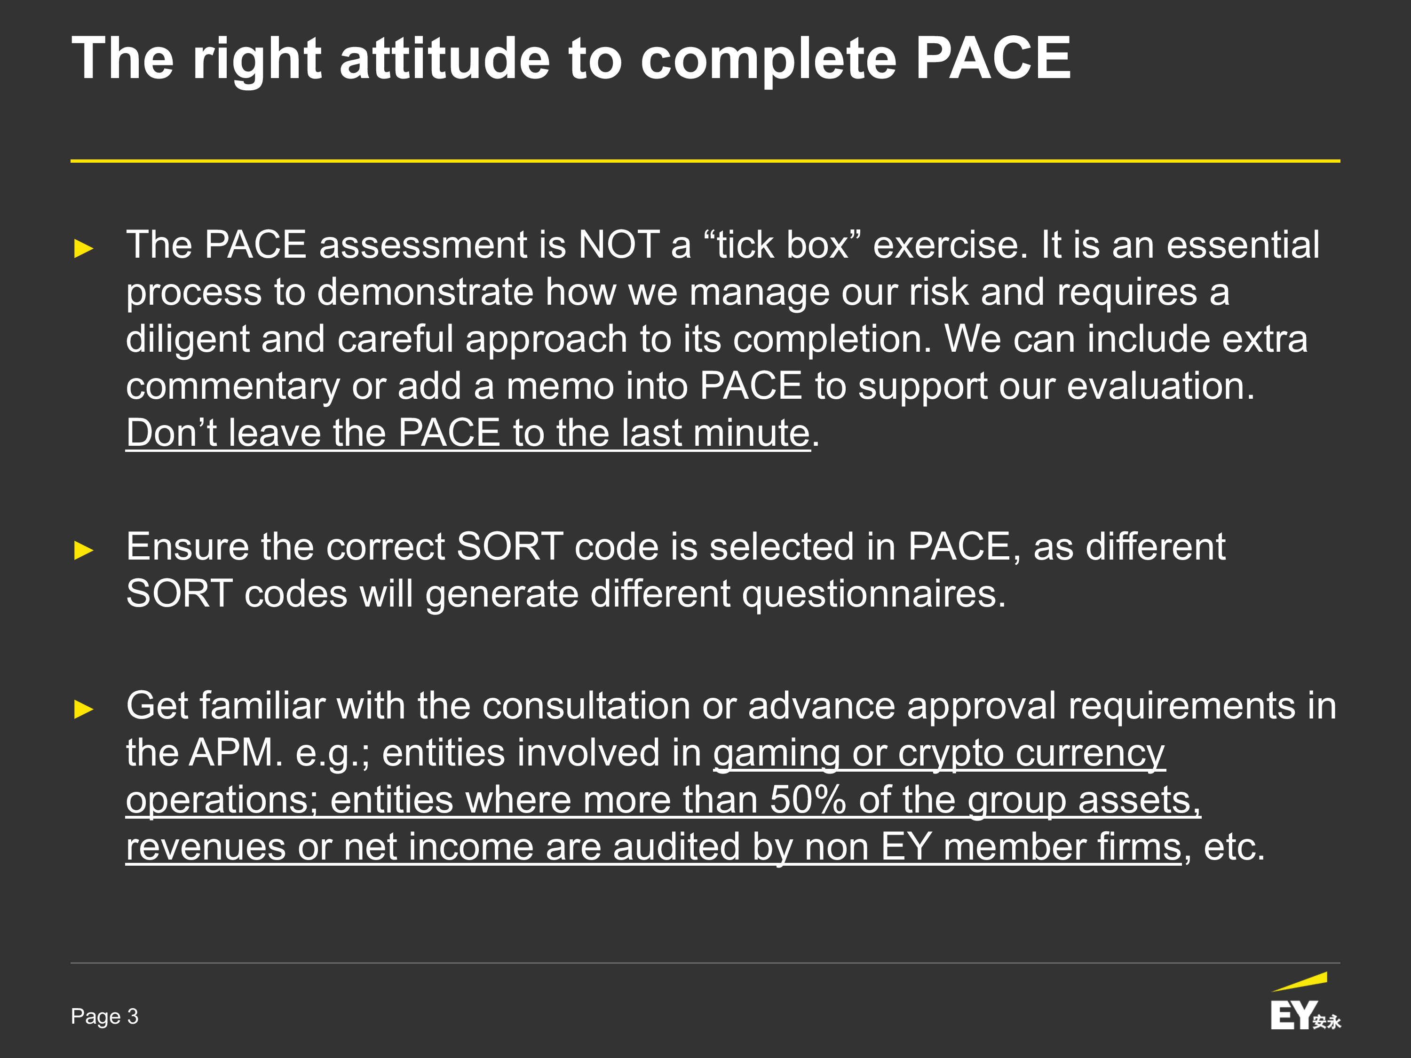Click the Page 3 footer label
The image size is (1411, 1058).
[x=104, y=1017]
